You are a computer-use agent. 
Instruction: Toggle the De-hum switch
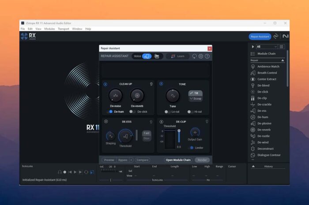pyautogui.click(x=109, y=112)
